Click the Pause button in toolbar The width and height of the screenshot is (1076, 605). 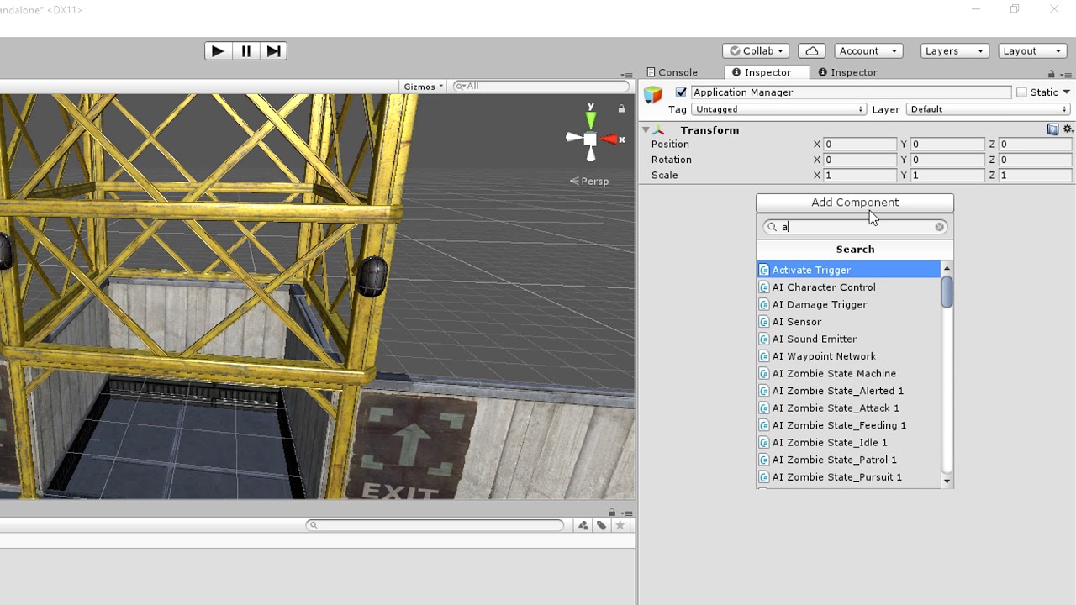click(x=245, y=51)
